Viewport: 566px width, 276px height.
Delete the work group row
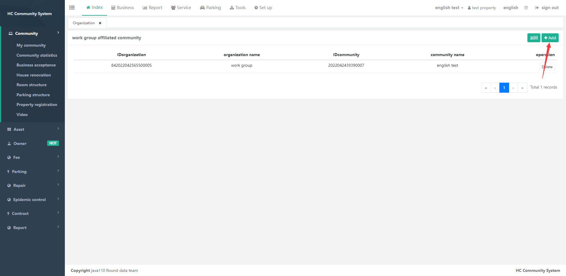pos(547,67)
